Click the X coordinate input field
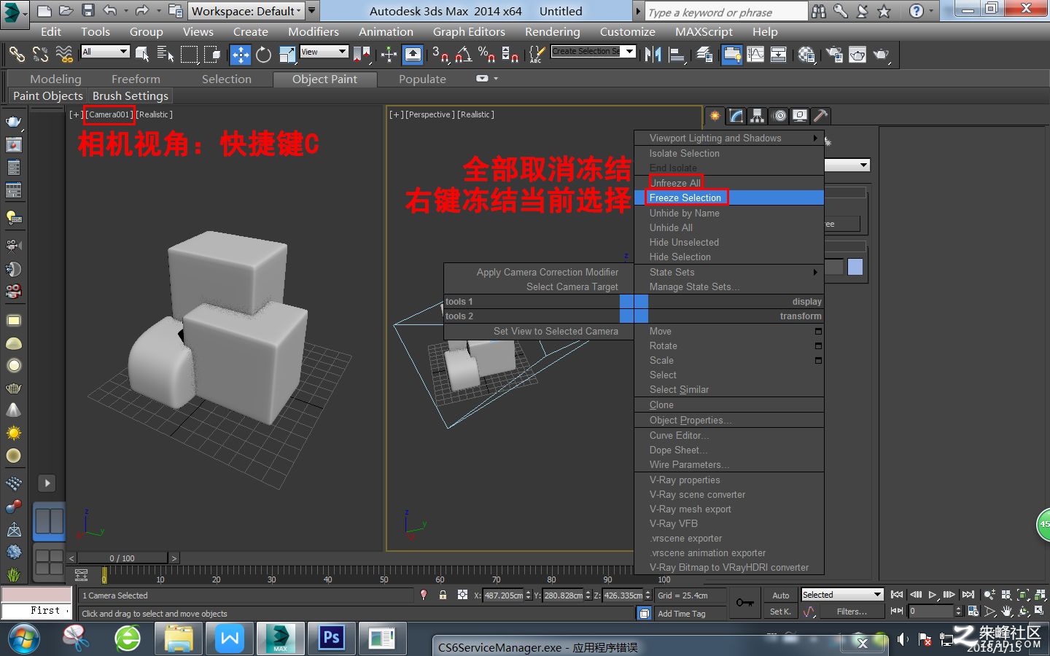 (504, 595)
